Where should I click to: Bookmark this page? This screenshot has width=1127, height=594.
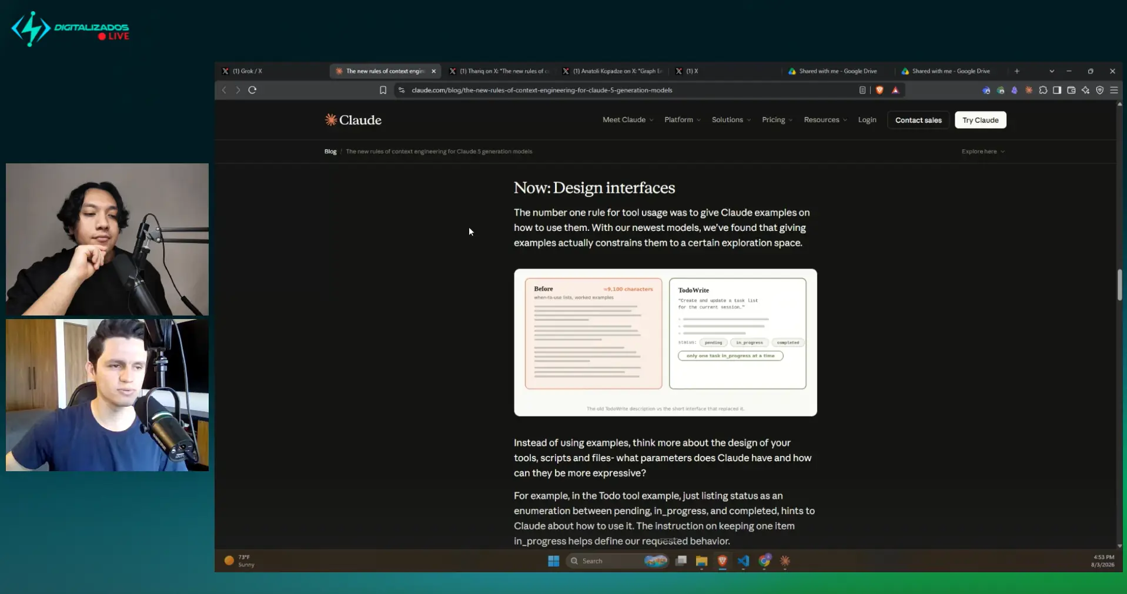[383, 90]
